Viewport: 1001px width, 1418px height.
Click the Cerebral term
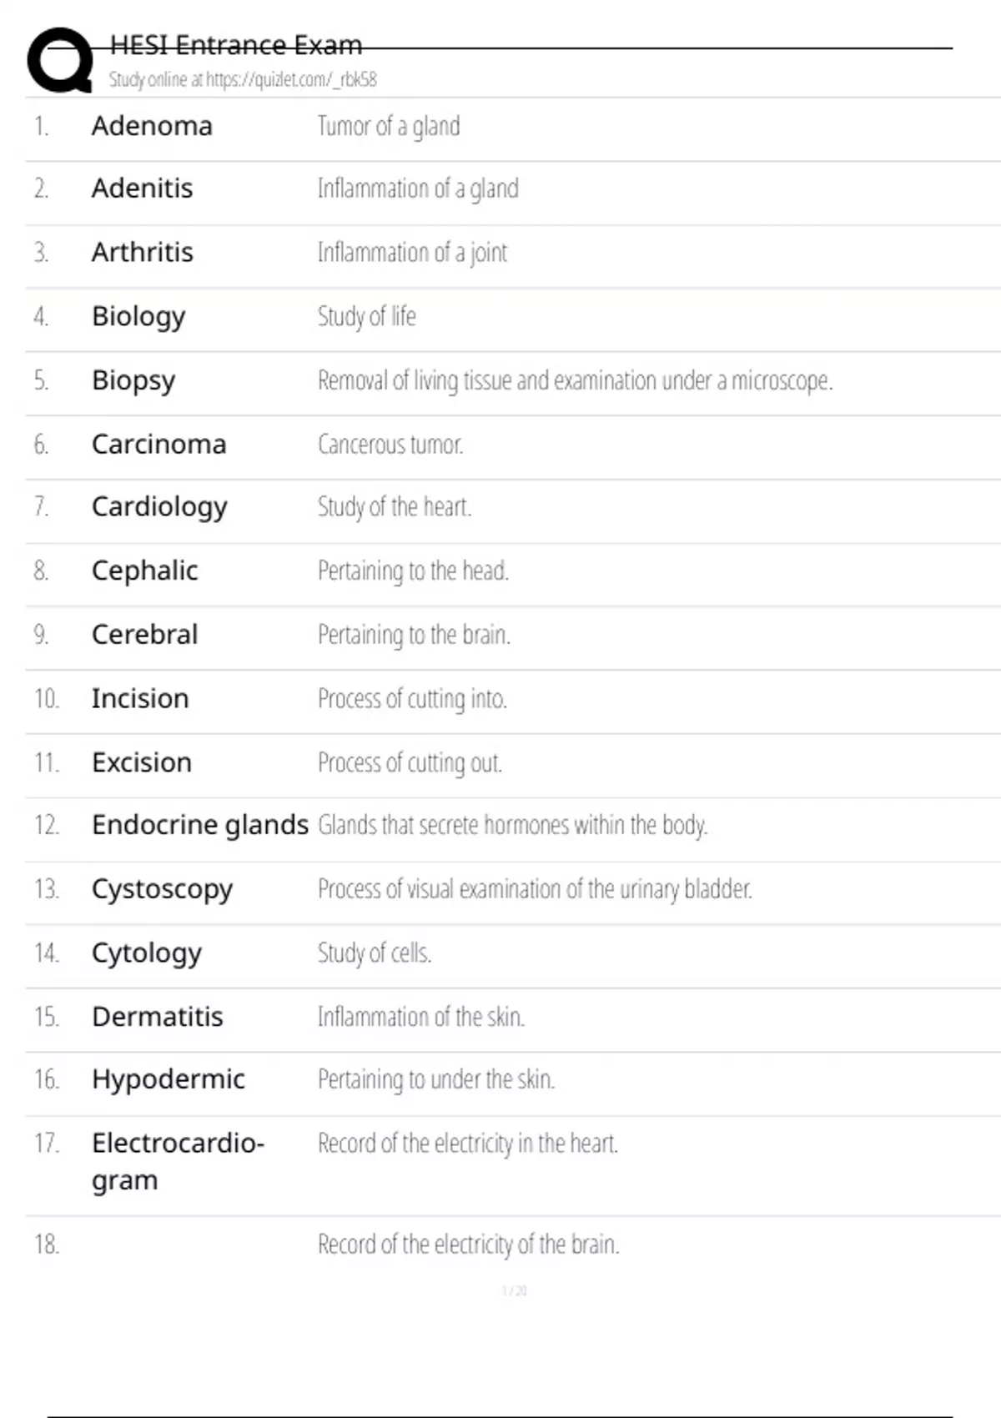pyautogui.click(x=144, y=635)
